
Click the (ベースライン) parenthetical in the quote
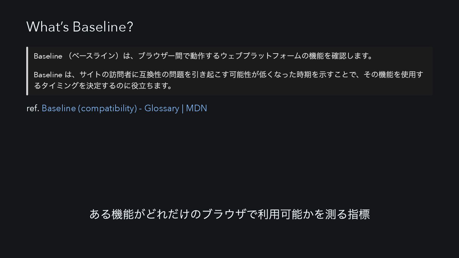pyautogui.click(x=93, y=56)
